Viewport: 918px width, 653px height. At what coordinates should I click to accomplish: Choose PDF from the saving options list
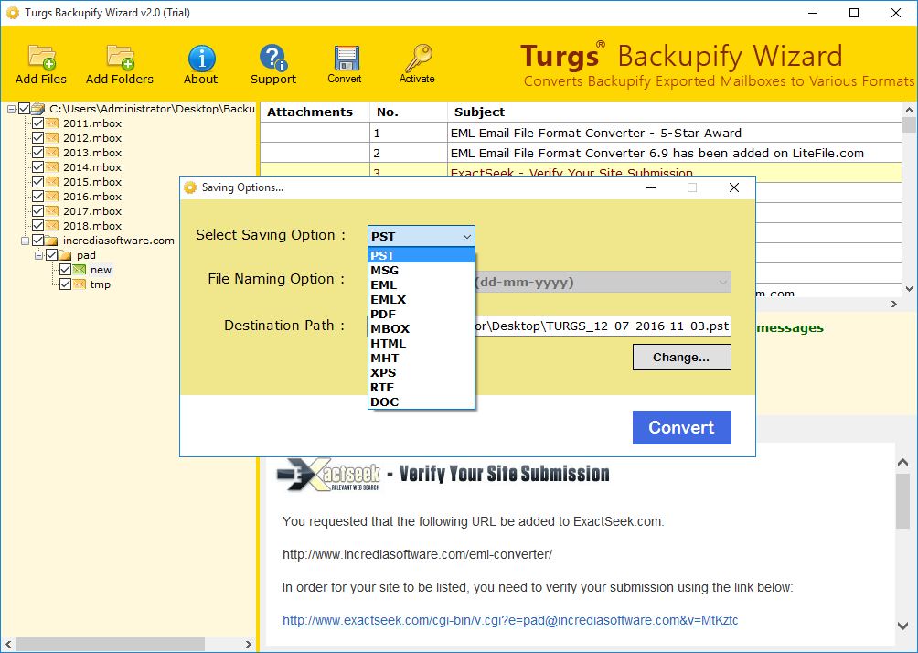pyautogui.click(x=383, y=314)
